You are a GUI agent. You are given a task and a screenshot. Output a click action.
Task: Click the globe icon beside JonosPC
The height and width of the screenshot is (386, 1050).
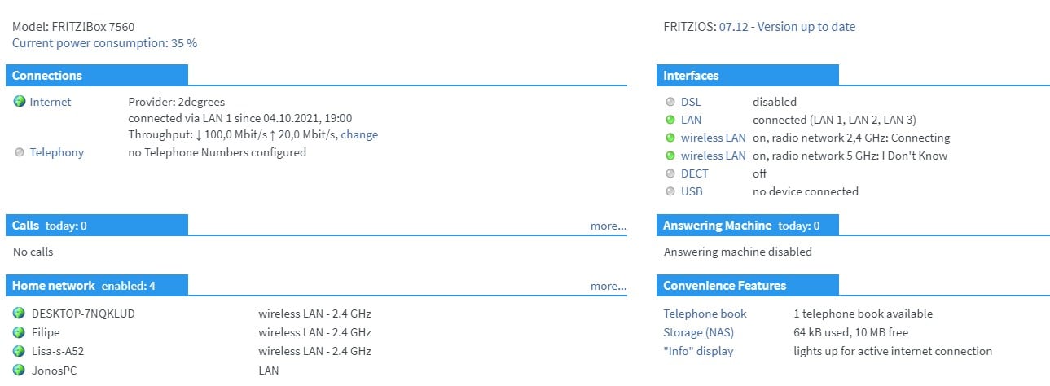(20, 371)
